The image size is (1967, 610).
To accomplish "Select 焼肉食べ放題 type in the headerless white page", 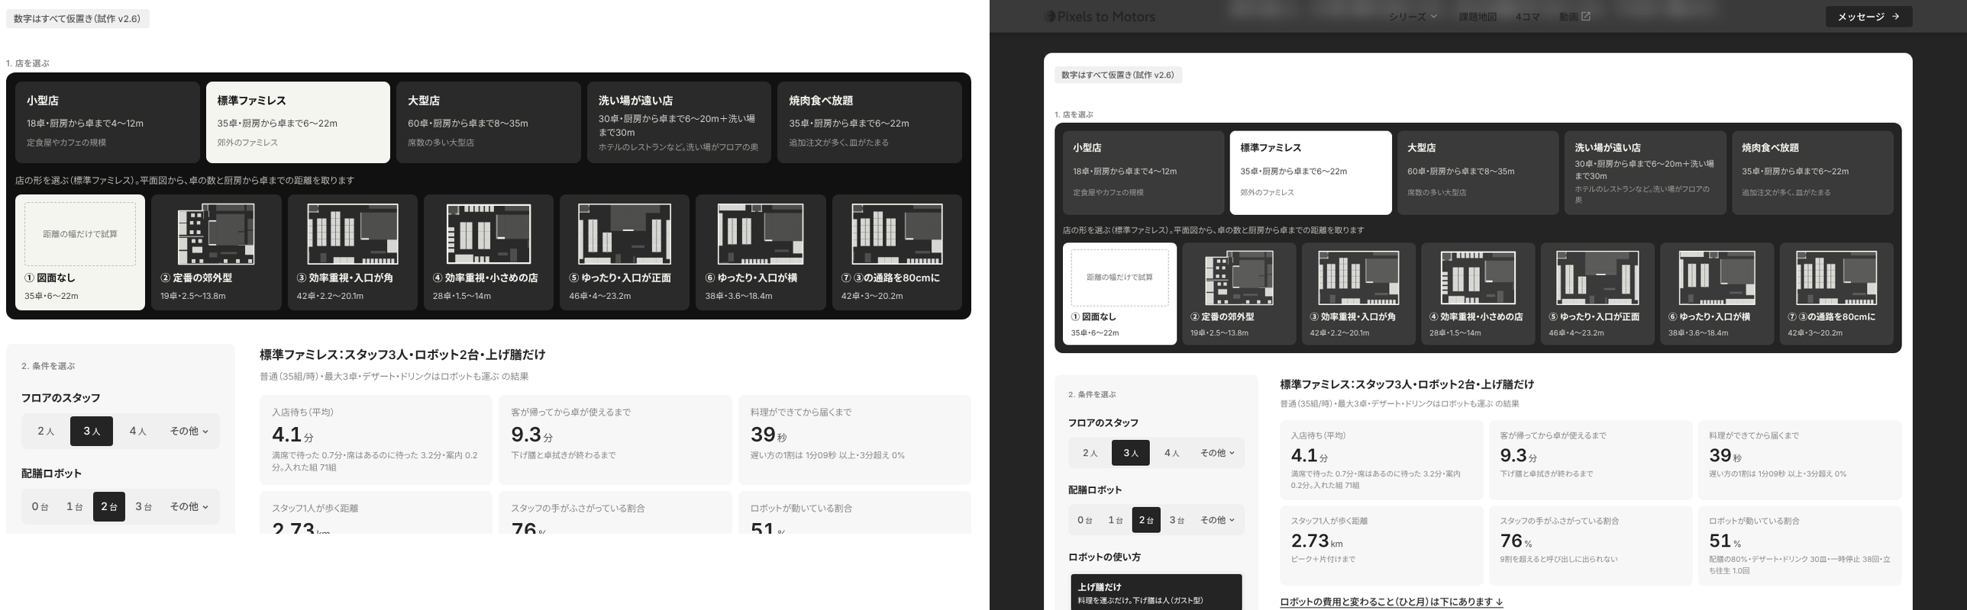I will coord(870,122).
